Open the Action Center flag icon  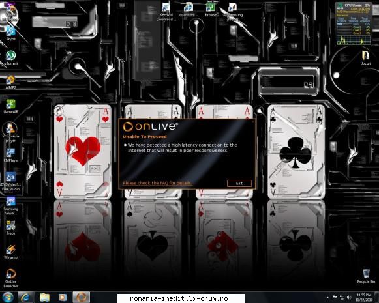coord(335,298)
